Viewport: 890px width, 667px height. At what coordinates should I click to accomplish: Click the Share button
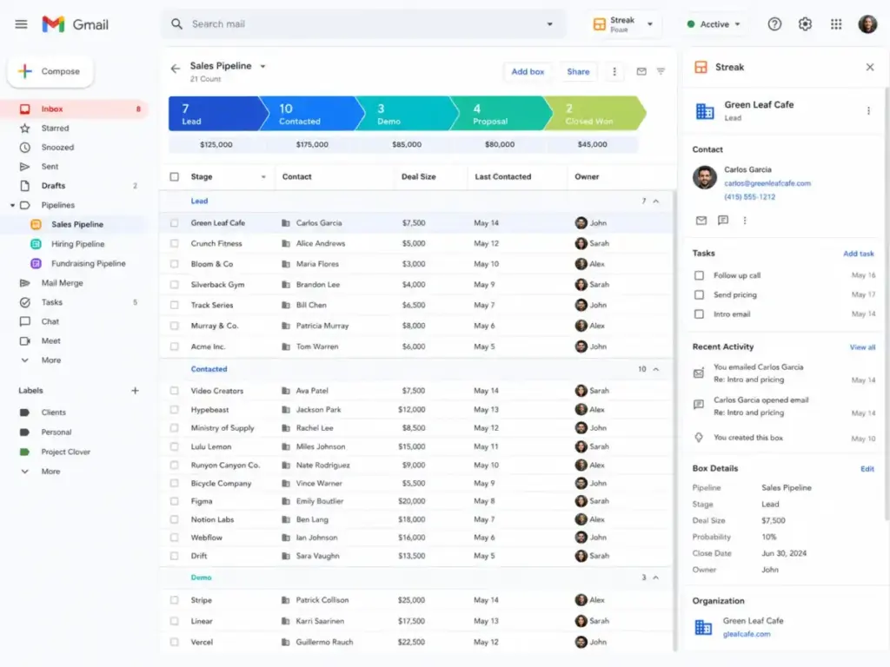578,71
